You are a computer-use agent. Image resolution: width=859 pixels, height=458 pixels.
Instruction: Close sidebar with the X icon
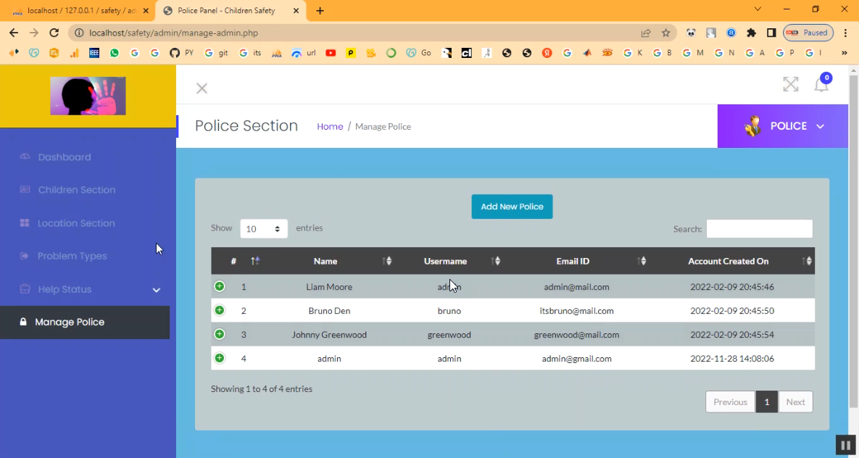[202, 88]
